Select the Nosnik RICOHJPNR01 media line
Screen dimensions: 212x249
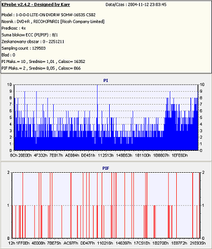pos(53,21)
